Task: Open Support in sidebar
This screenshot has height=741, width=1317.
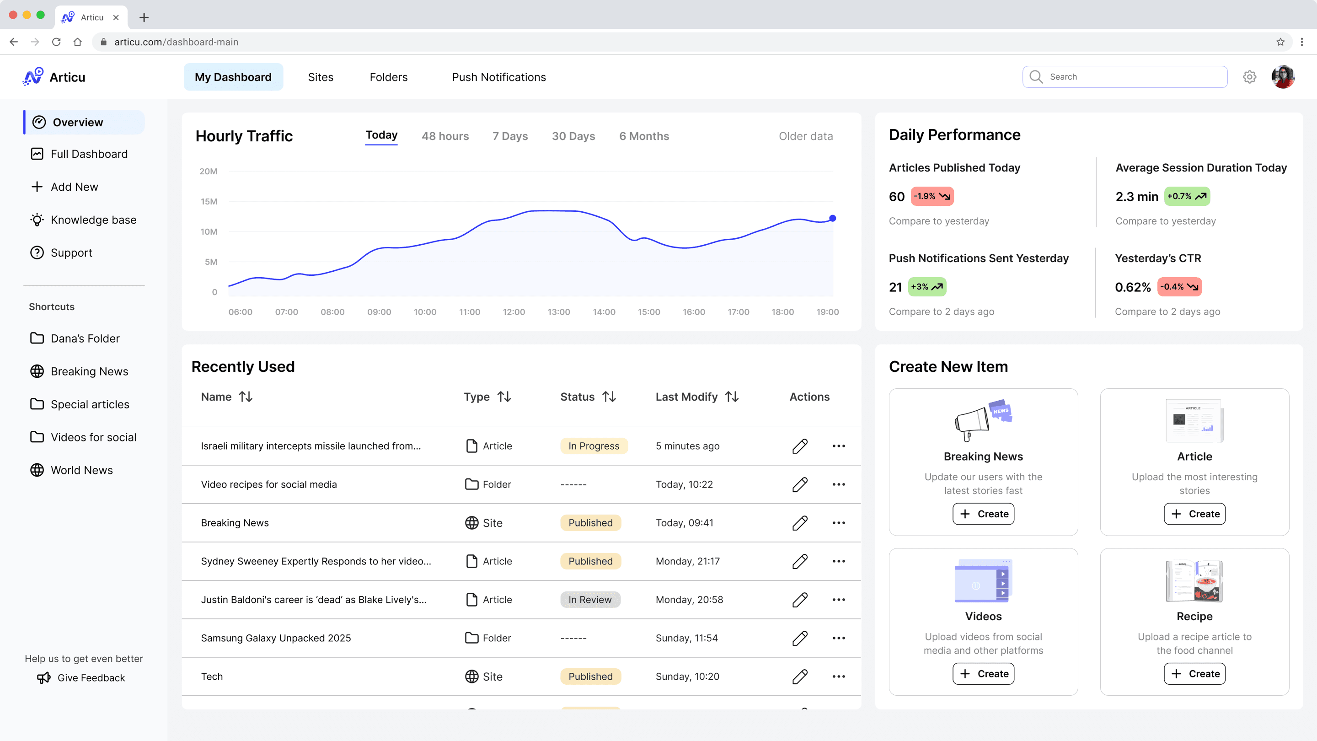Action: pyautogui.click(x=61, y=252)
